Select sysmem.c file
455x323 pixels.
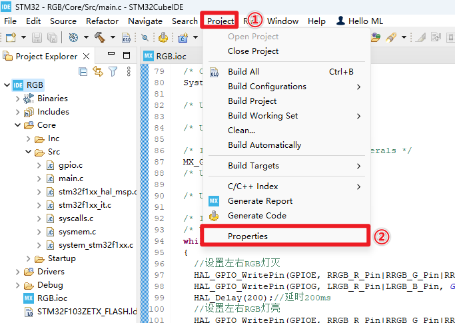[x=77, y=232]
